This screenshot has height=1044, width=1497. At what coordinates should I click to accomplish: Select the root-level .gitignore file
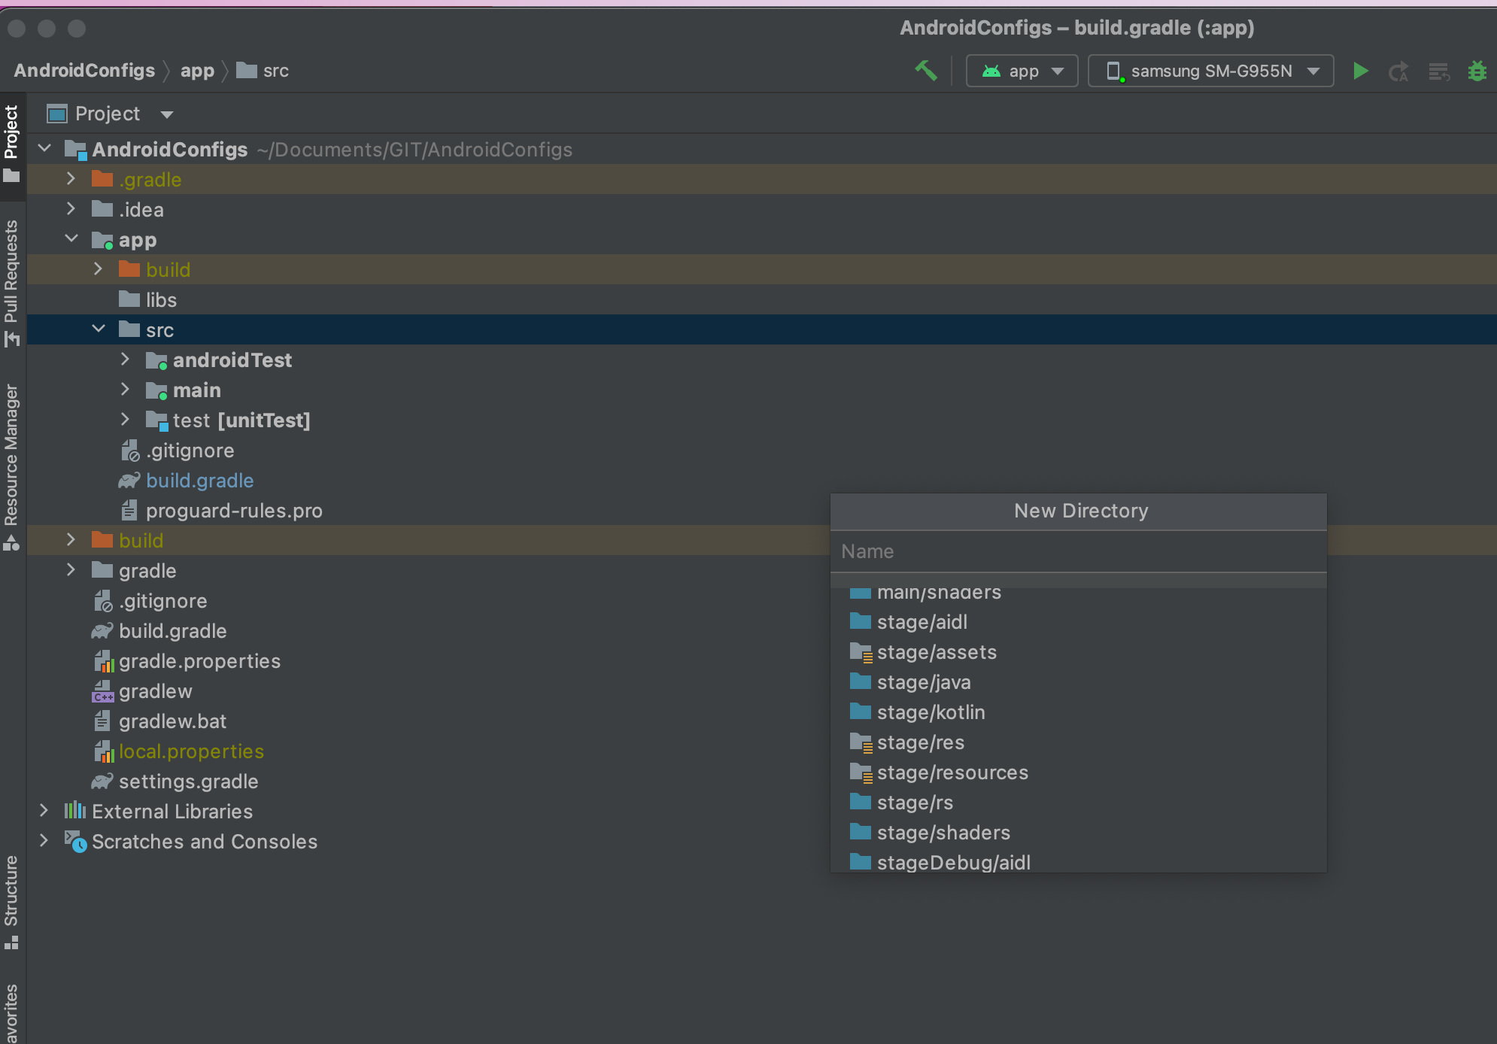point(163,600)
